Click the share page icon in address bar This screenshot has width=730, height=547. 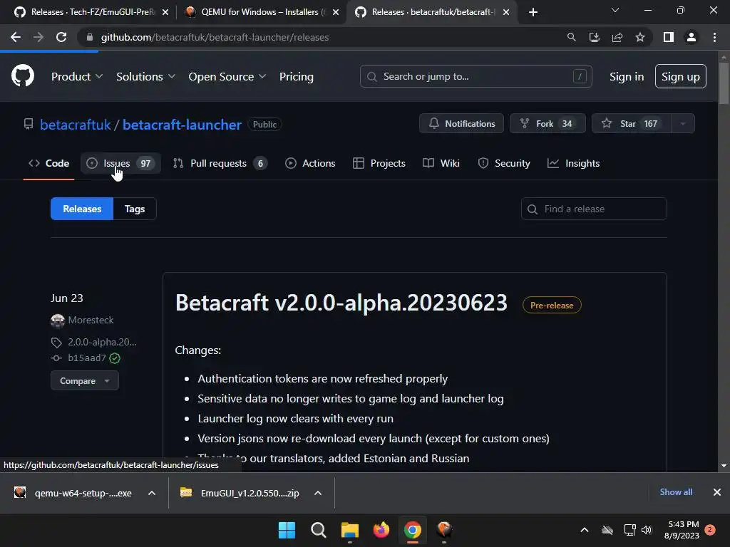tap(617, 37)
